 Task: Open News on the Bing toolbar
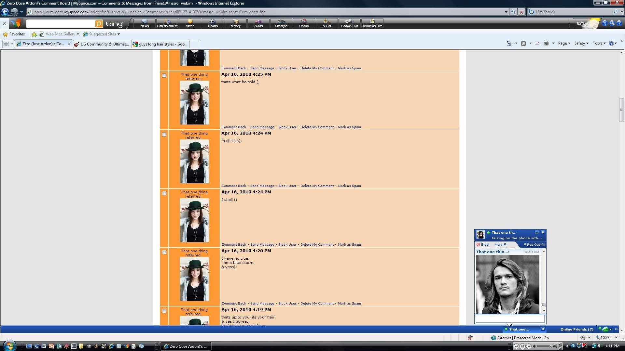[145, 23]
